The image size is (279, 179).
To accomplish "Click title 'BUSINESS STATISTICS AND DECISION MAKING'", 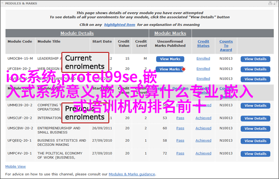I will pos(62,143).
